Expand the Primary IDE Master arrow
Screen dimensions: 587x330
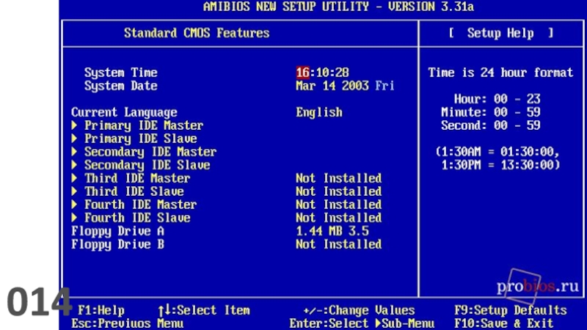pyautogui.click(x=75, y=125)
